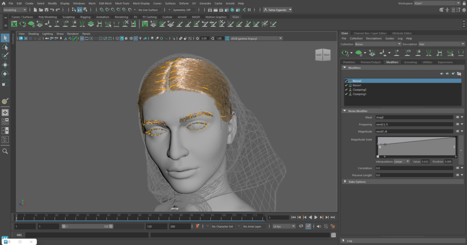This screenshot has height=245, width=467.
Task: Click the No Live Surface field
Action: coord(150,10)
